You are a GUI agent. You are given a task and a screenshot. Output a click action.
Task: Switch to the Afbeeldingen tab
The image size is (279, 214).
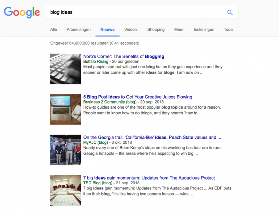[79, 30]
